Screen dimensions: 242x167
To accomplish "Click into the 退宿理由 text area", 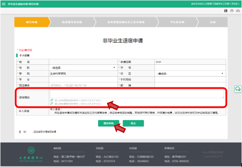I will click(137, 94).
